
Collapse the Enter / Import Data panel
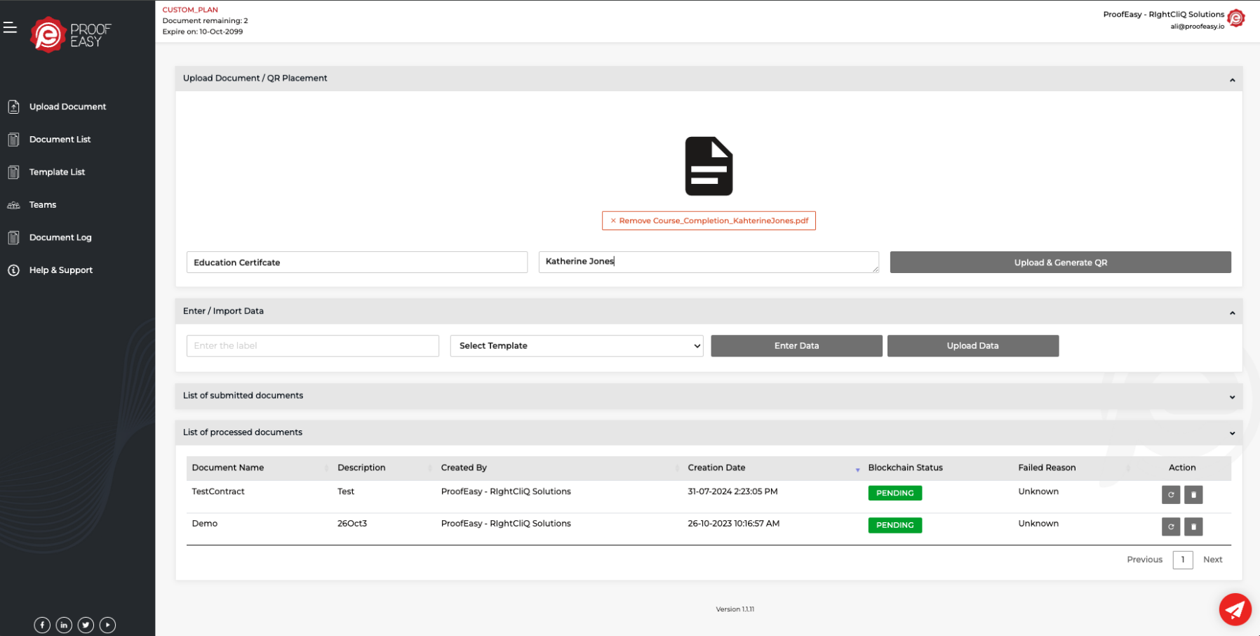tap(1232, 313)
